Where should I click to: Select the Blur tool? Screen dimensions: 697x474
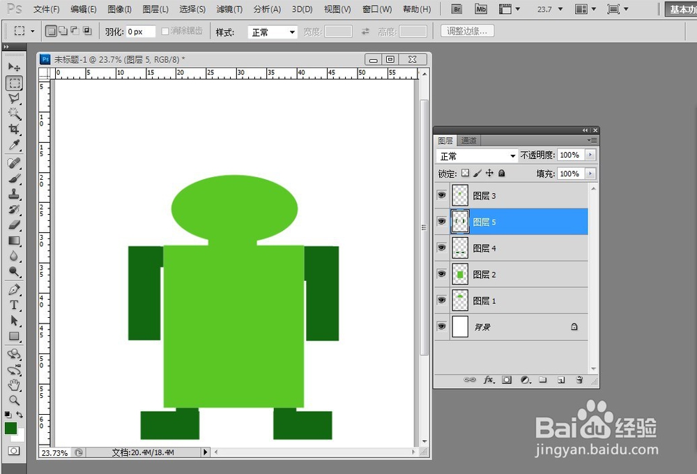(x=14, y=256)
